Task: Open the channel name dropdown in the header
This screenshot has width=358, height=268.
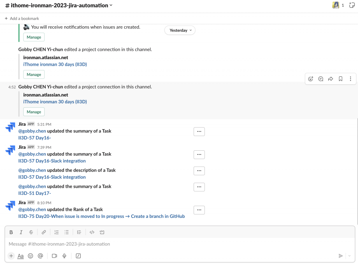Action: [111, 5]
